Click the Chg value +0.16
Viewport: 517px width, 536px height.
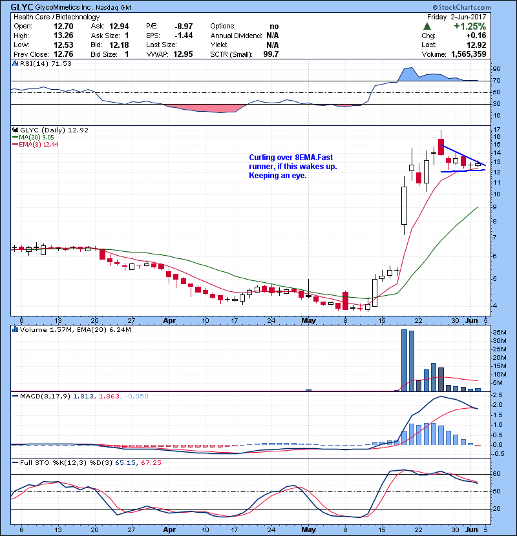click(476, 36)
